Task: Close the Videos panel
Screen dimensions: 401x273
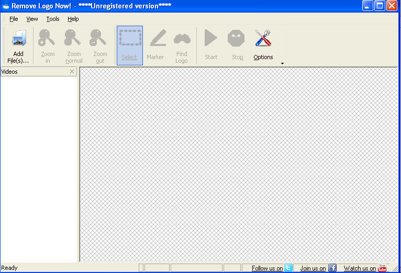Action: coord(72,72)
